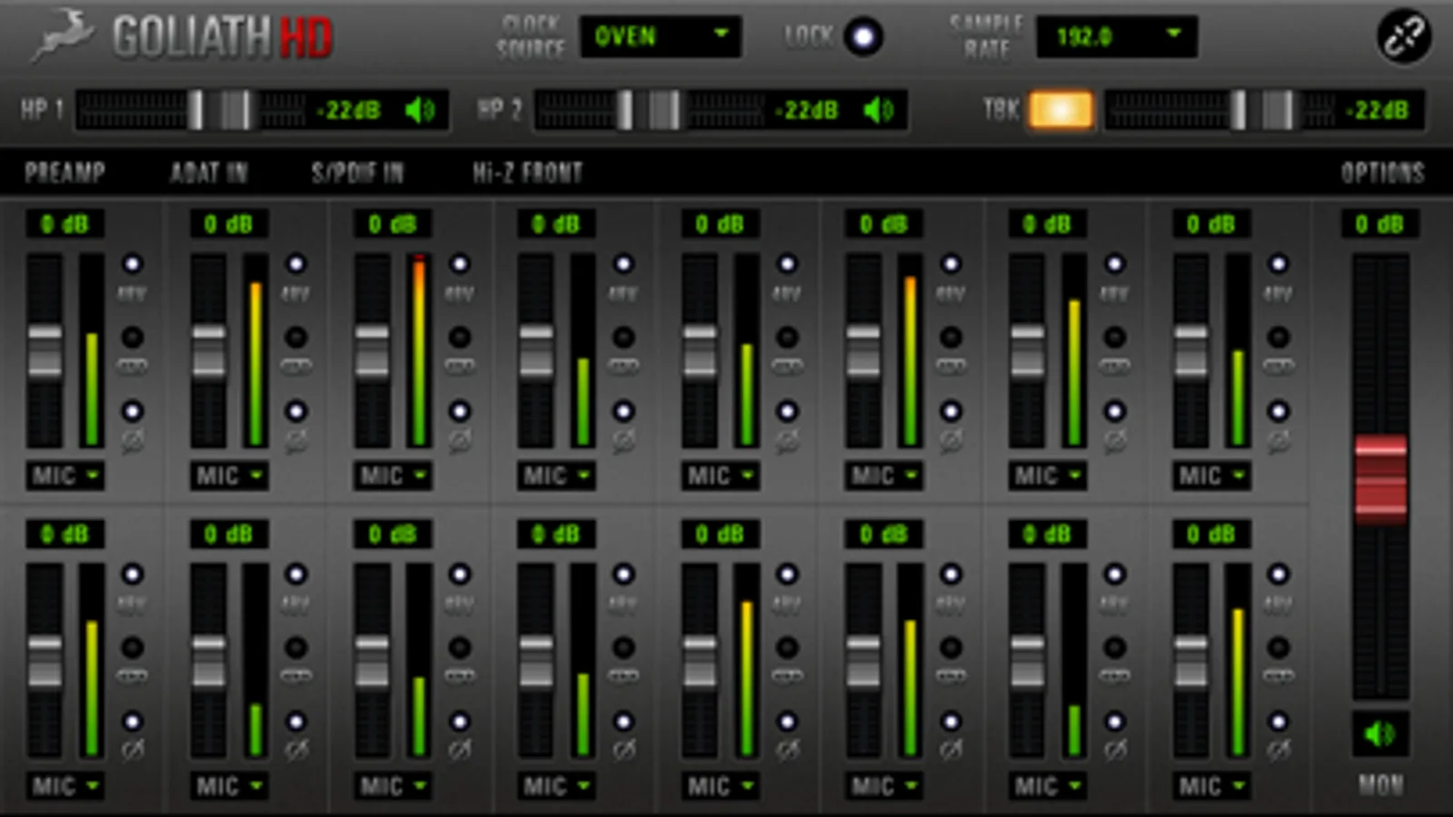Toggle link LED on third bottom-row channel

tap(460, 647)
